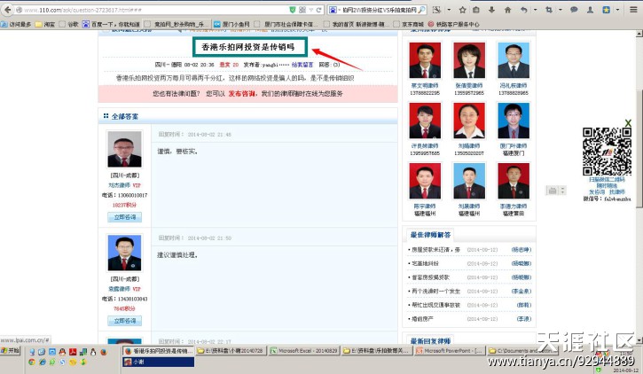
Task: Open 厦门小鱼网 bookmark
Action: tap(231, 24)
